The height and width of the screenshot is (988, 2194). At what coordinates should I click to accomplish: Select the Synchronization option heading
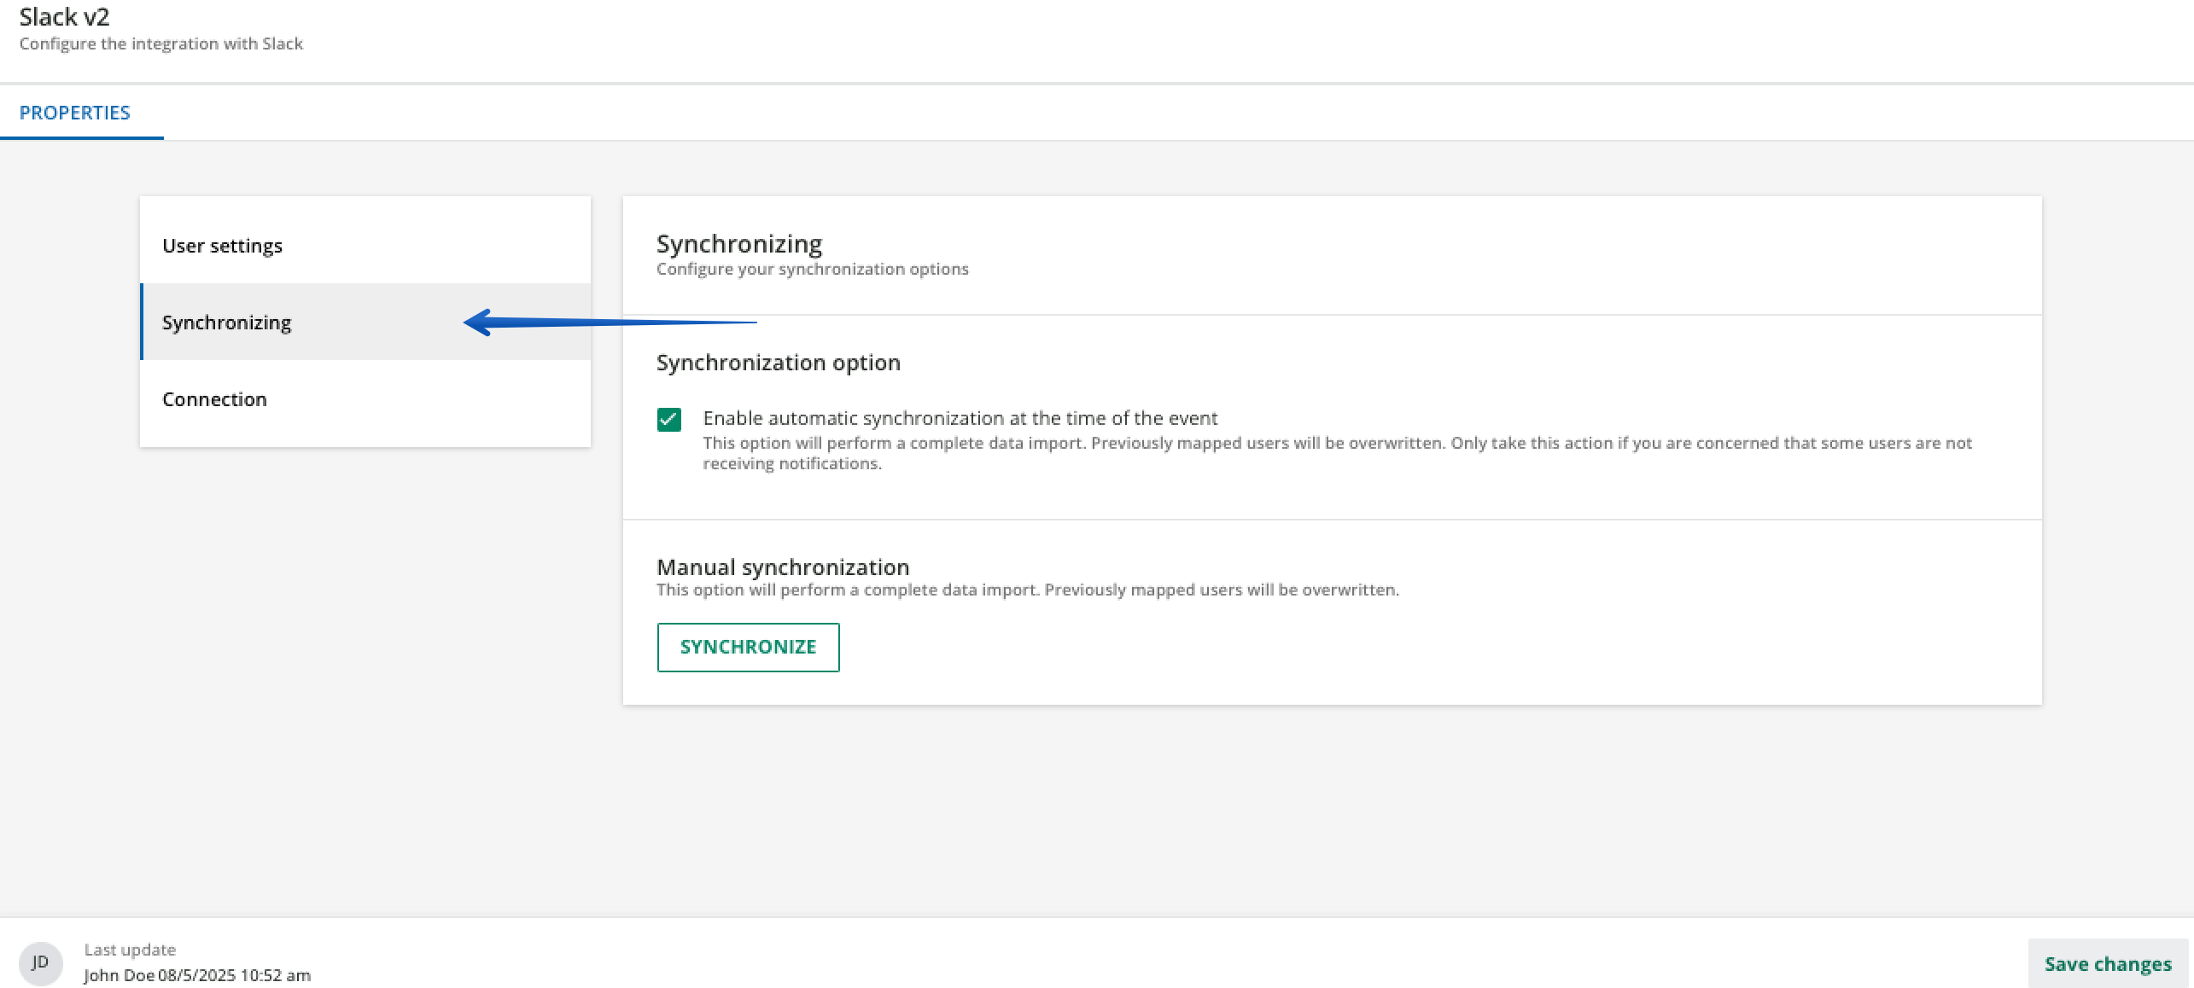[778, 362]
